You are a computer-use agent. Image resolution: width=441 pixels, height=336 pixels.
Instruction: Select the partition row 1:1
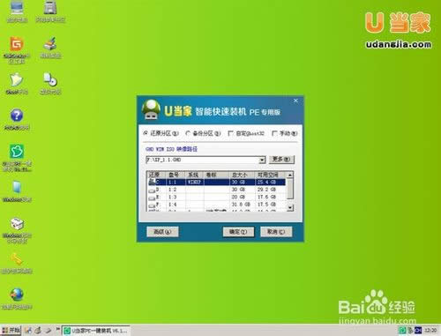coord(217,183)
